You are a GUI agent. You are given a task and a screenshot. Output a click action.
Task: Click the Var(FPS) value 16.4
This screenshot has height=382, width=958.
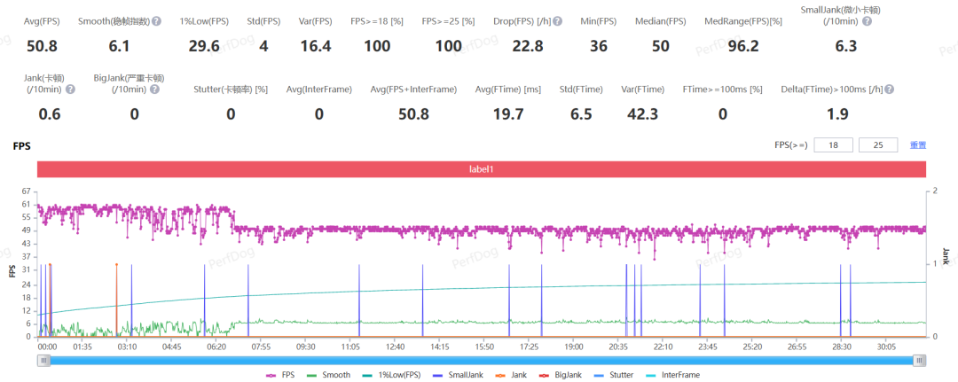[316, 46]
